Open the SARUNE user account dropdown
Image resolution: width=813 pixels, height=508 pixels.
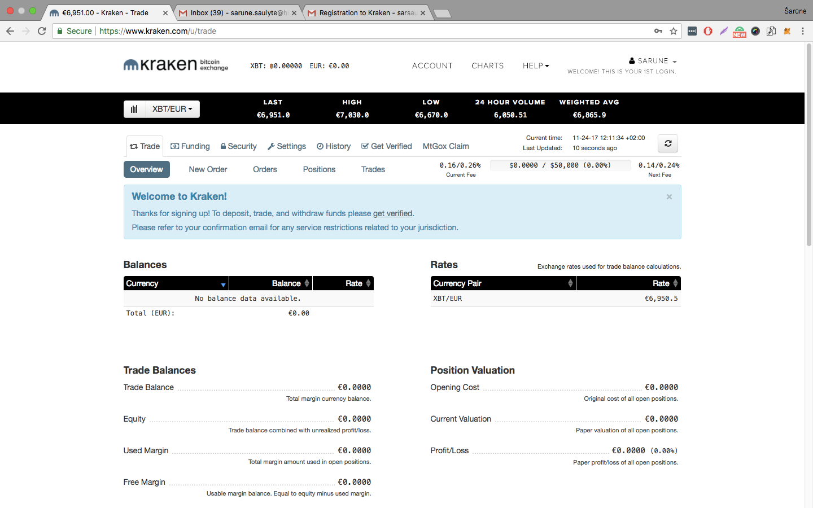[x=653, y=61]
